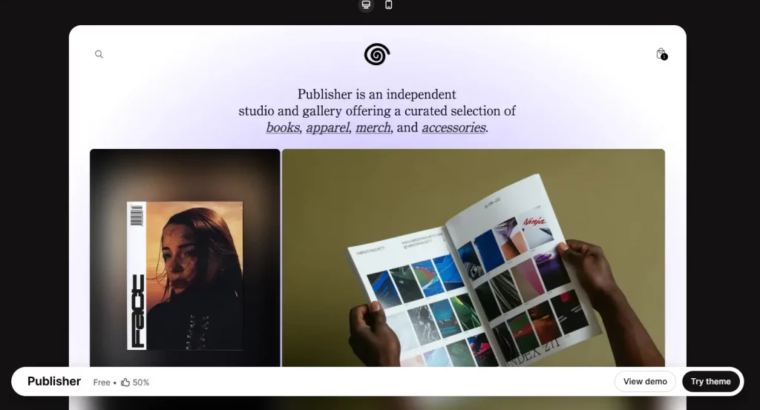Viewport: 760px width, 410px height.
Task: Click the 50% rating text
Action: (x=141, y=383)
